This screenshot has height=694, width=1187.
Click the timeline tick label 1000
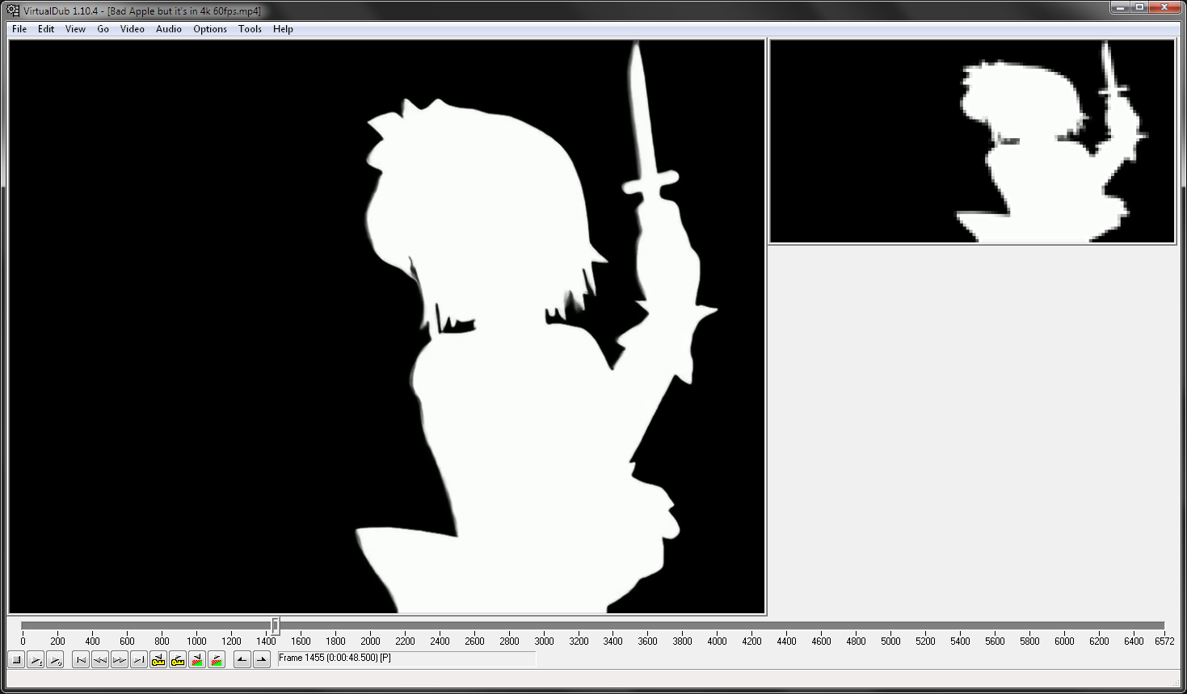pyautogui.click(x=196, y=641)
